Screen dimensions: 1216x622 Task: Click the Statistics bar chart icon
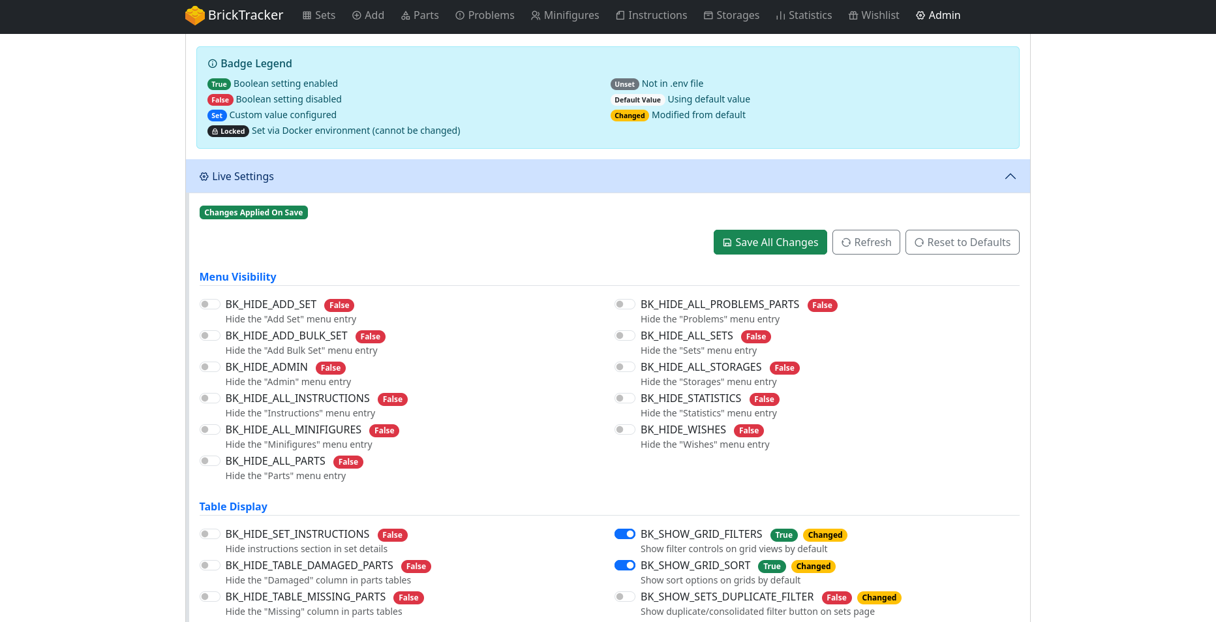780,16
